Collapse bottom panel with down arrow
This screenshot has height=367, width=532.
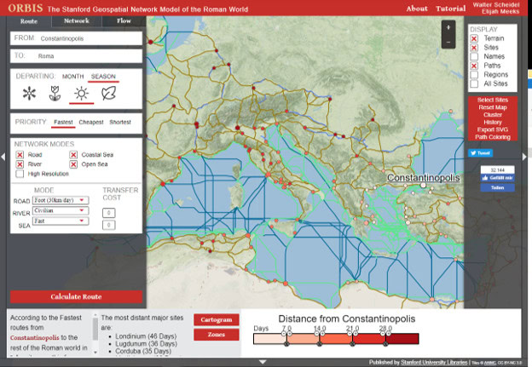(x=263, y=362)
